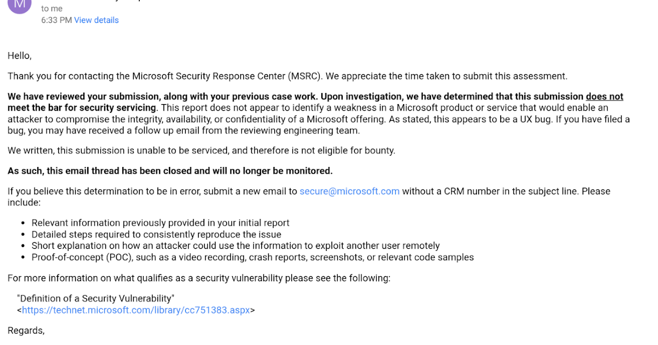
Task: Click the "We written, this submission" sentence
Action: click(x=201, y=150)
